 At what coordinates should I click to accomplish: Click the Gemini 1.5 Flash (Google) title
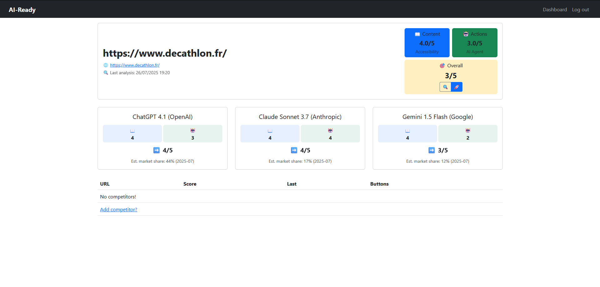coord(438,117)
